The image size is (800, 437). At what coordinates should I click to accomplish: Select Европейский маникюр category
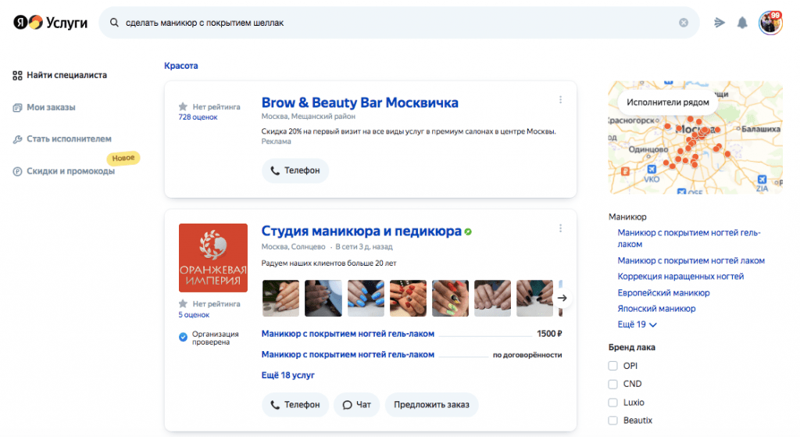664,293
